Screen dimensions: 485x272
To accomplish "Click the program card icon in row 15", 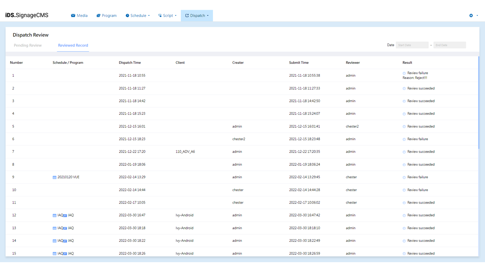I will point(65,253).
